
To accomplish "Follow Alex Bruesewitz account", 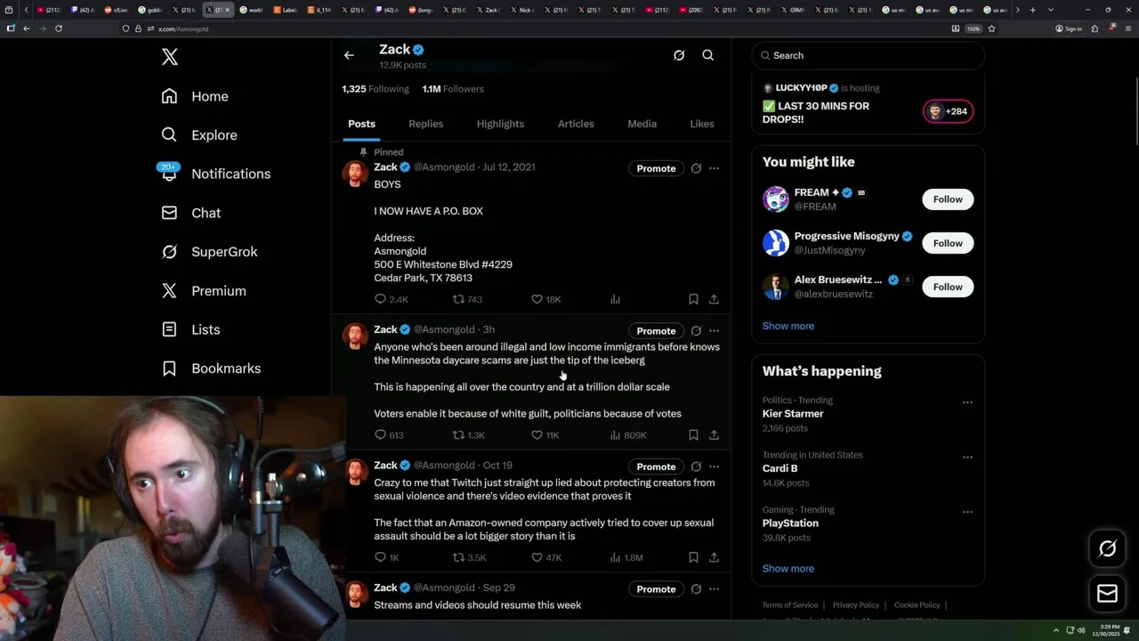I will click(948, 287).
